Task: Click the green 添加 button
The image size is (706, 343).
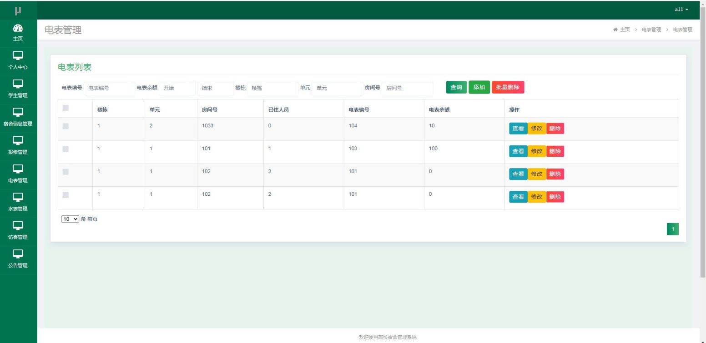Action: tap(479, 87)
